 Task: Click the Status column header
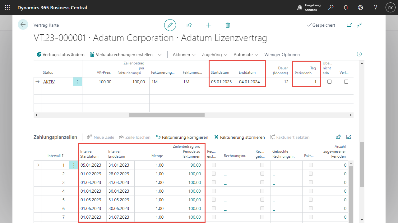pyautogui.click(x=48, y=72)
